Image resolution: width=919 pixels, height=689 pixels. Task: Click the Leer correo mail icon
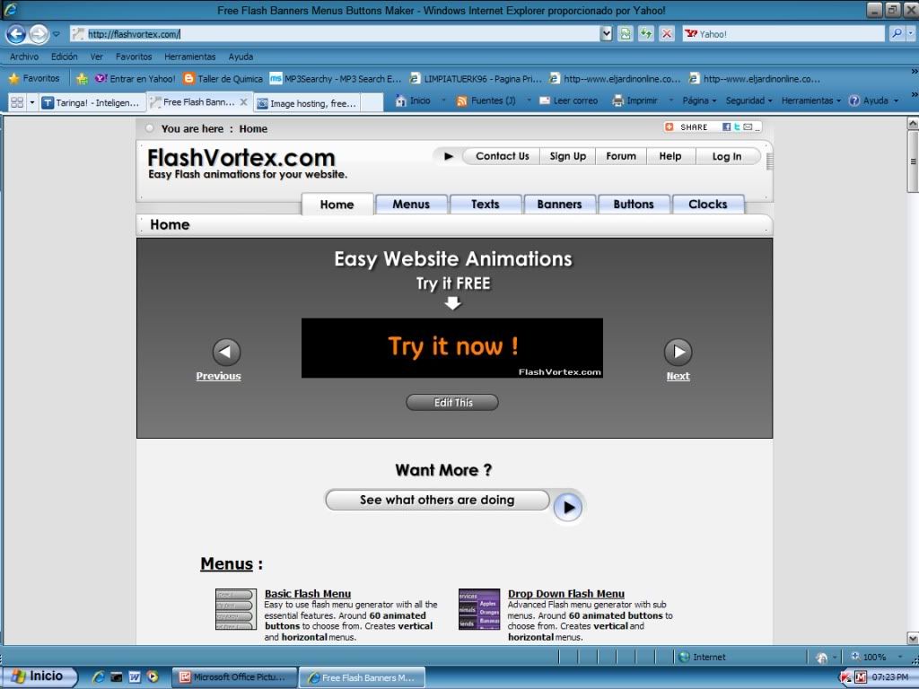coord(545,100)
